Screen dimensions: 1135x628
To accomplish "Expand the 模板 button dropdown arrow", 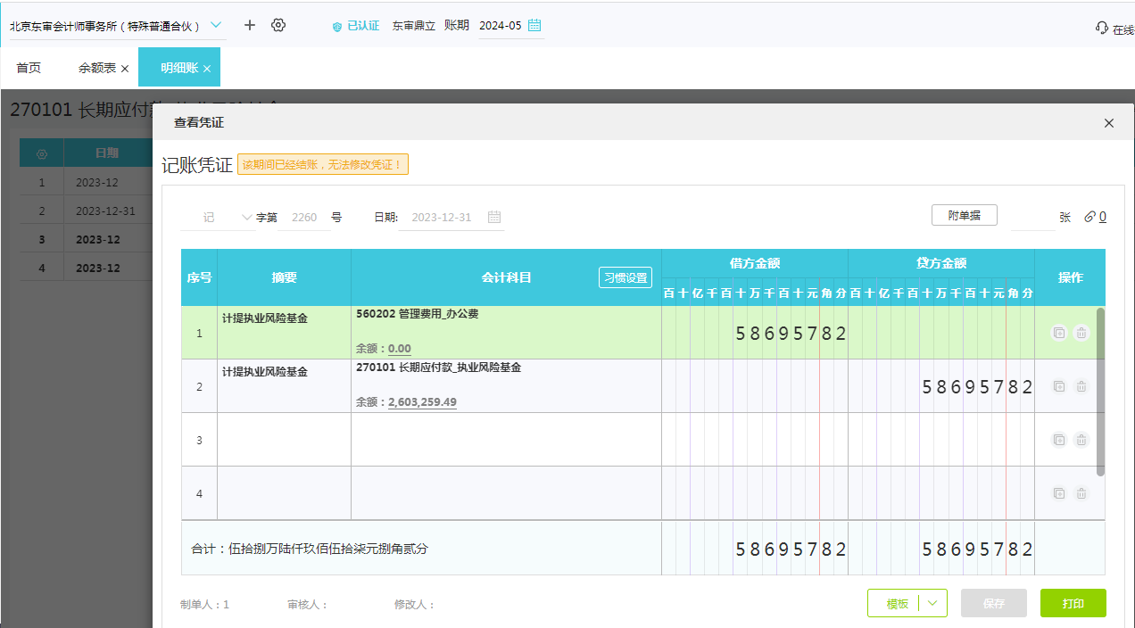I will 933,603.
